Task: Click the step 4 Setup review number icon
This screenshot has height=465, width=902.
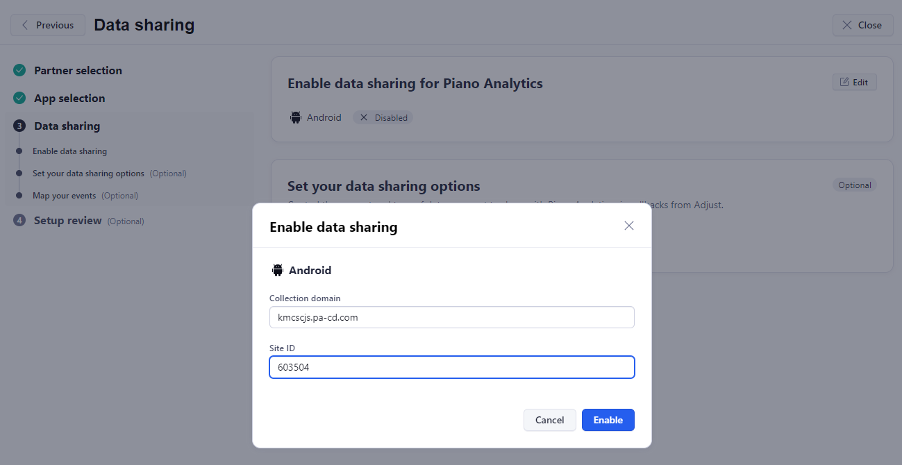Action: 19,221
